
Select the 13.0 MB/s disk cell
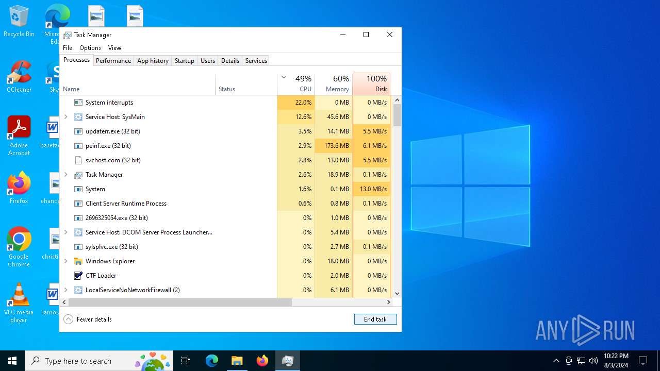pos(371,189)
